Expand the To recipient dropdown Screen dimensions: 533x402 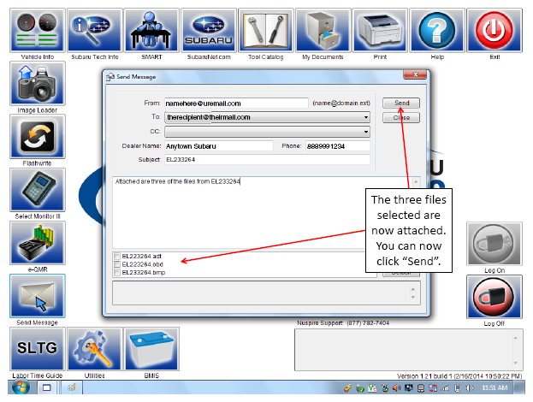[x=366, y=117]
